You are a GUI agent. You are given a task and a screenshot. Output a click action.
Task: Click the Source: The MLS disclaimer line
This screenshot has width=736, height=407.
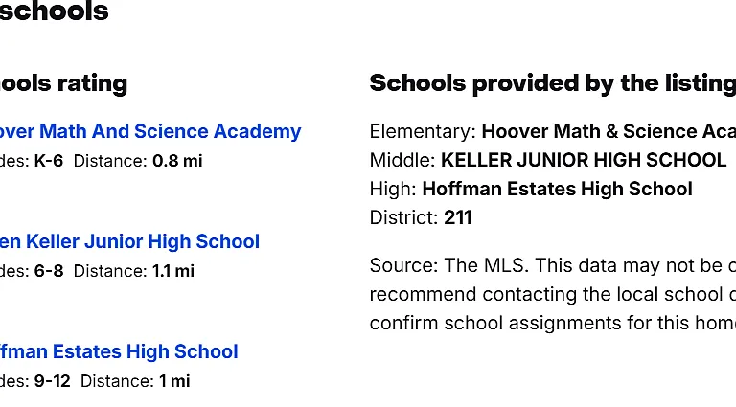(552, 266)
